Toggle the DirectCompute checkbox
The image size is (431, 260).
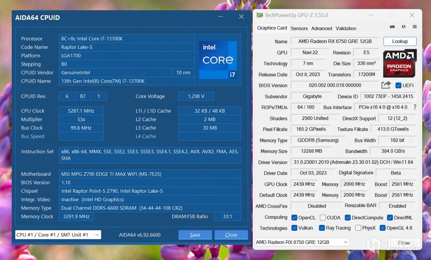tap(348, 217)
